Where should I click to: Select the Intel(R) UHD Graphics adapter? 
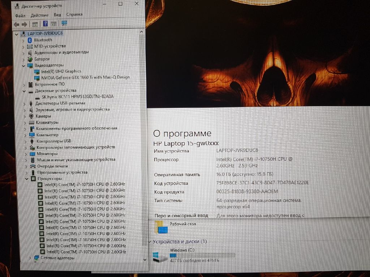pos(61,71)
